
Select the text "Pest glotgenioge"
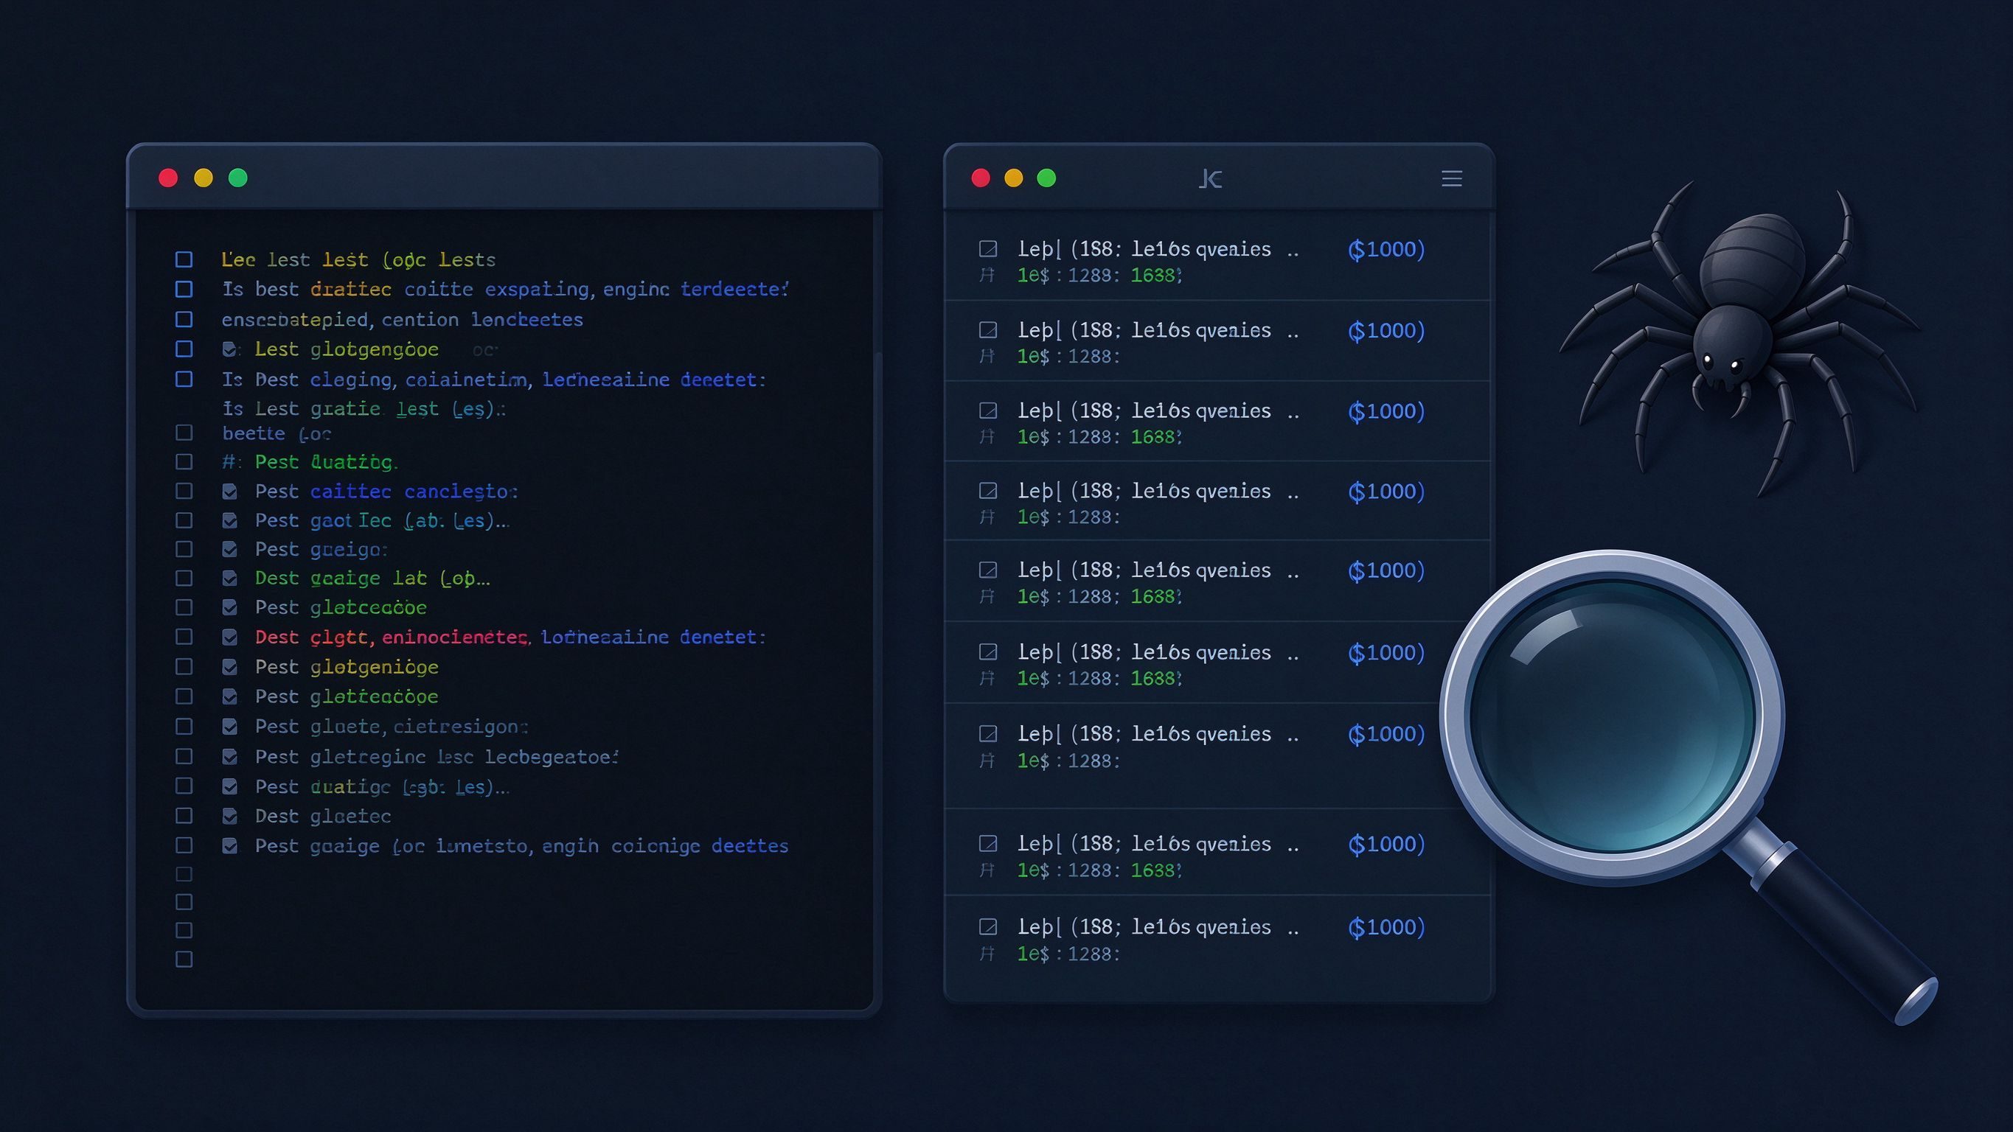pyautogui.click(x=346, y=667)
